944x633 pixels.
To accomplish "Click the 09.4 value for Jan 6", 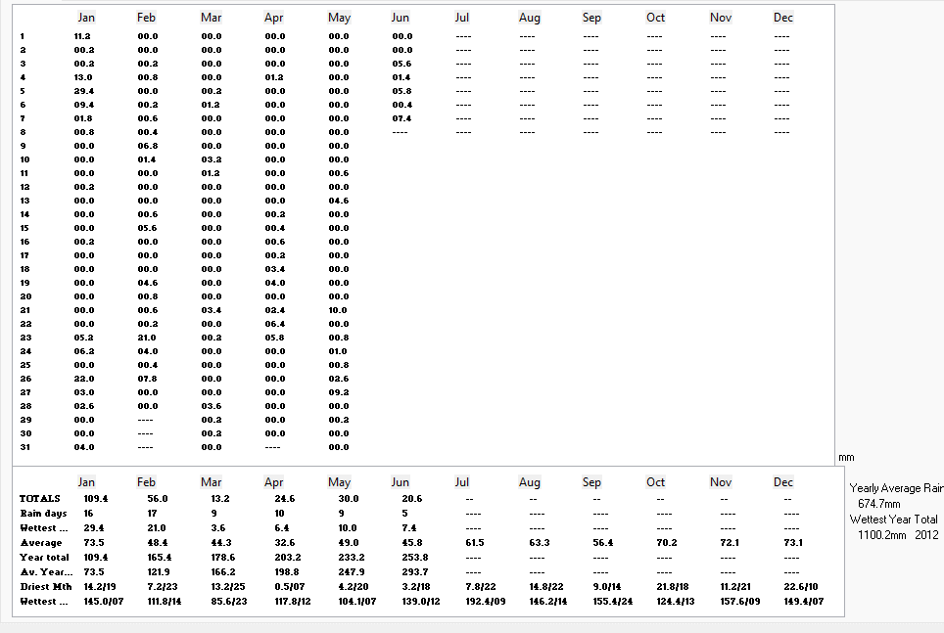I will [x=84, y=105].
